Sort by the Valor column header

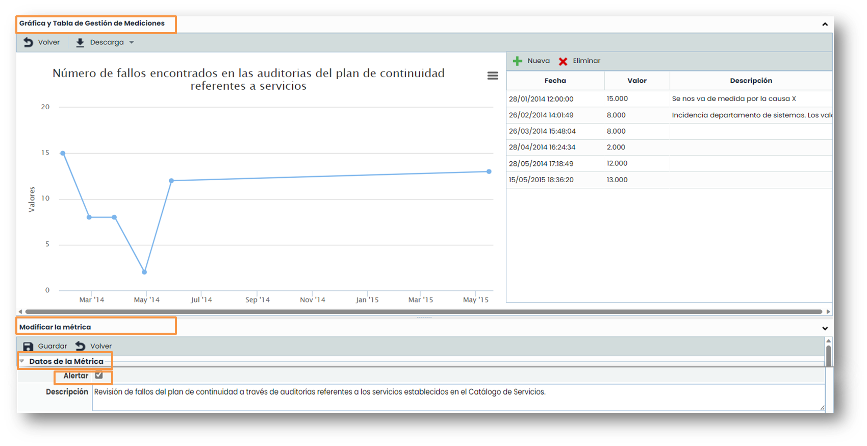[x=637, y=81]
